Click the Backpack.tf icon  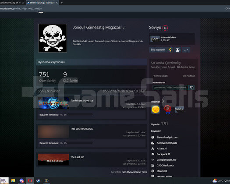click(x=153, y=154)
